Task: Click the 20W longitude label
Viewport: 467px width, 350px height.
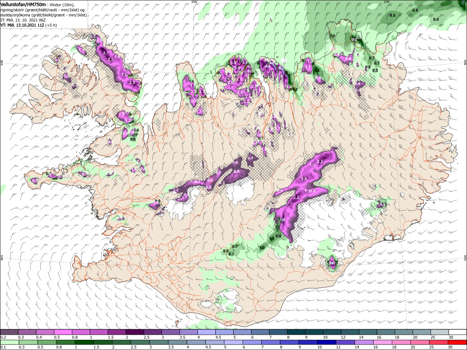Action: coord(194,1)
